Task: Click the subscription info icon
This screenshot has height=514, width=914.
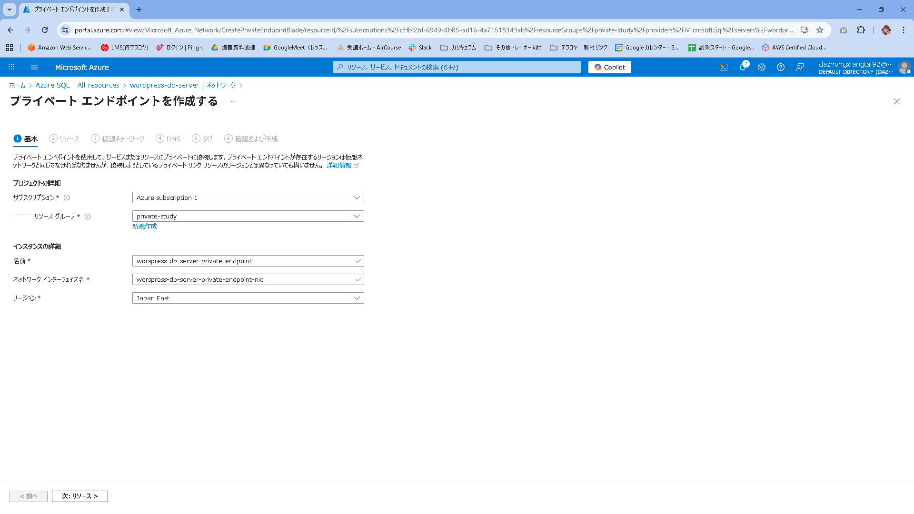Action: pos(67,198)
